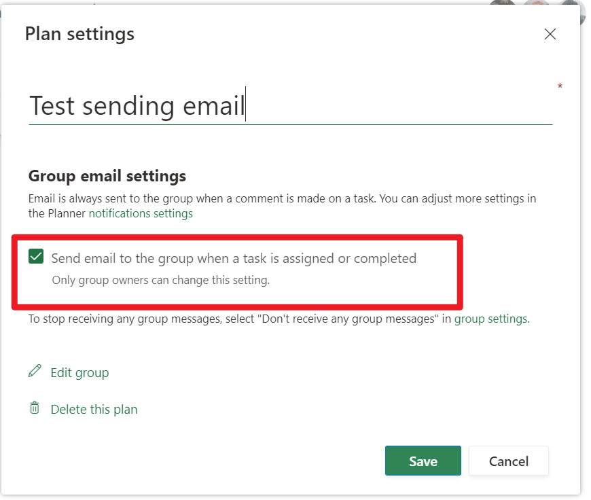The height and width of the screenshot is (500, 591).
Task: Cancel the plan settings changes
Action: (x=508, y=461)
